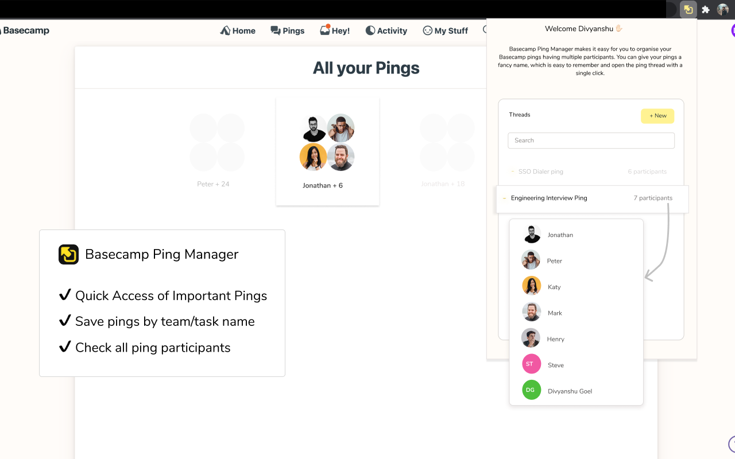This screenshot has height=459, width=735.
Task: Open the Activity menu
Action: pos(386,30)
